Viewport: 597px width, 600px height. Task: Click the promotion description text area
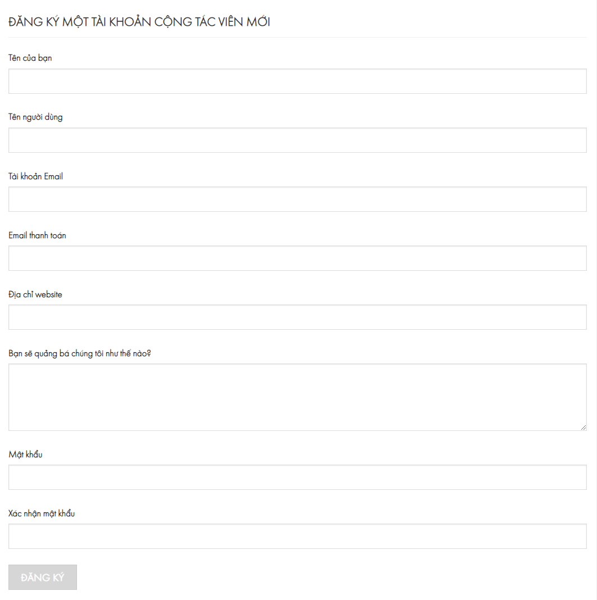[x=297, y=397]
